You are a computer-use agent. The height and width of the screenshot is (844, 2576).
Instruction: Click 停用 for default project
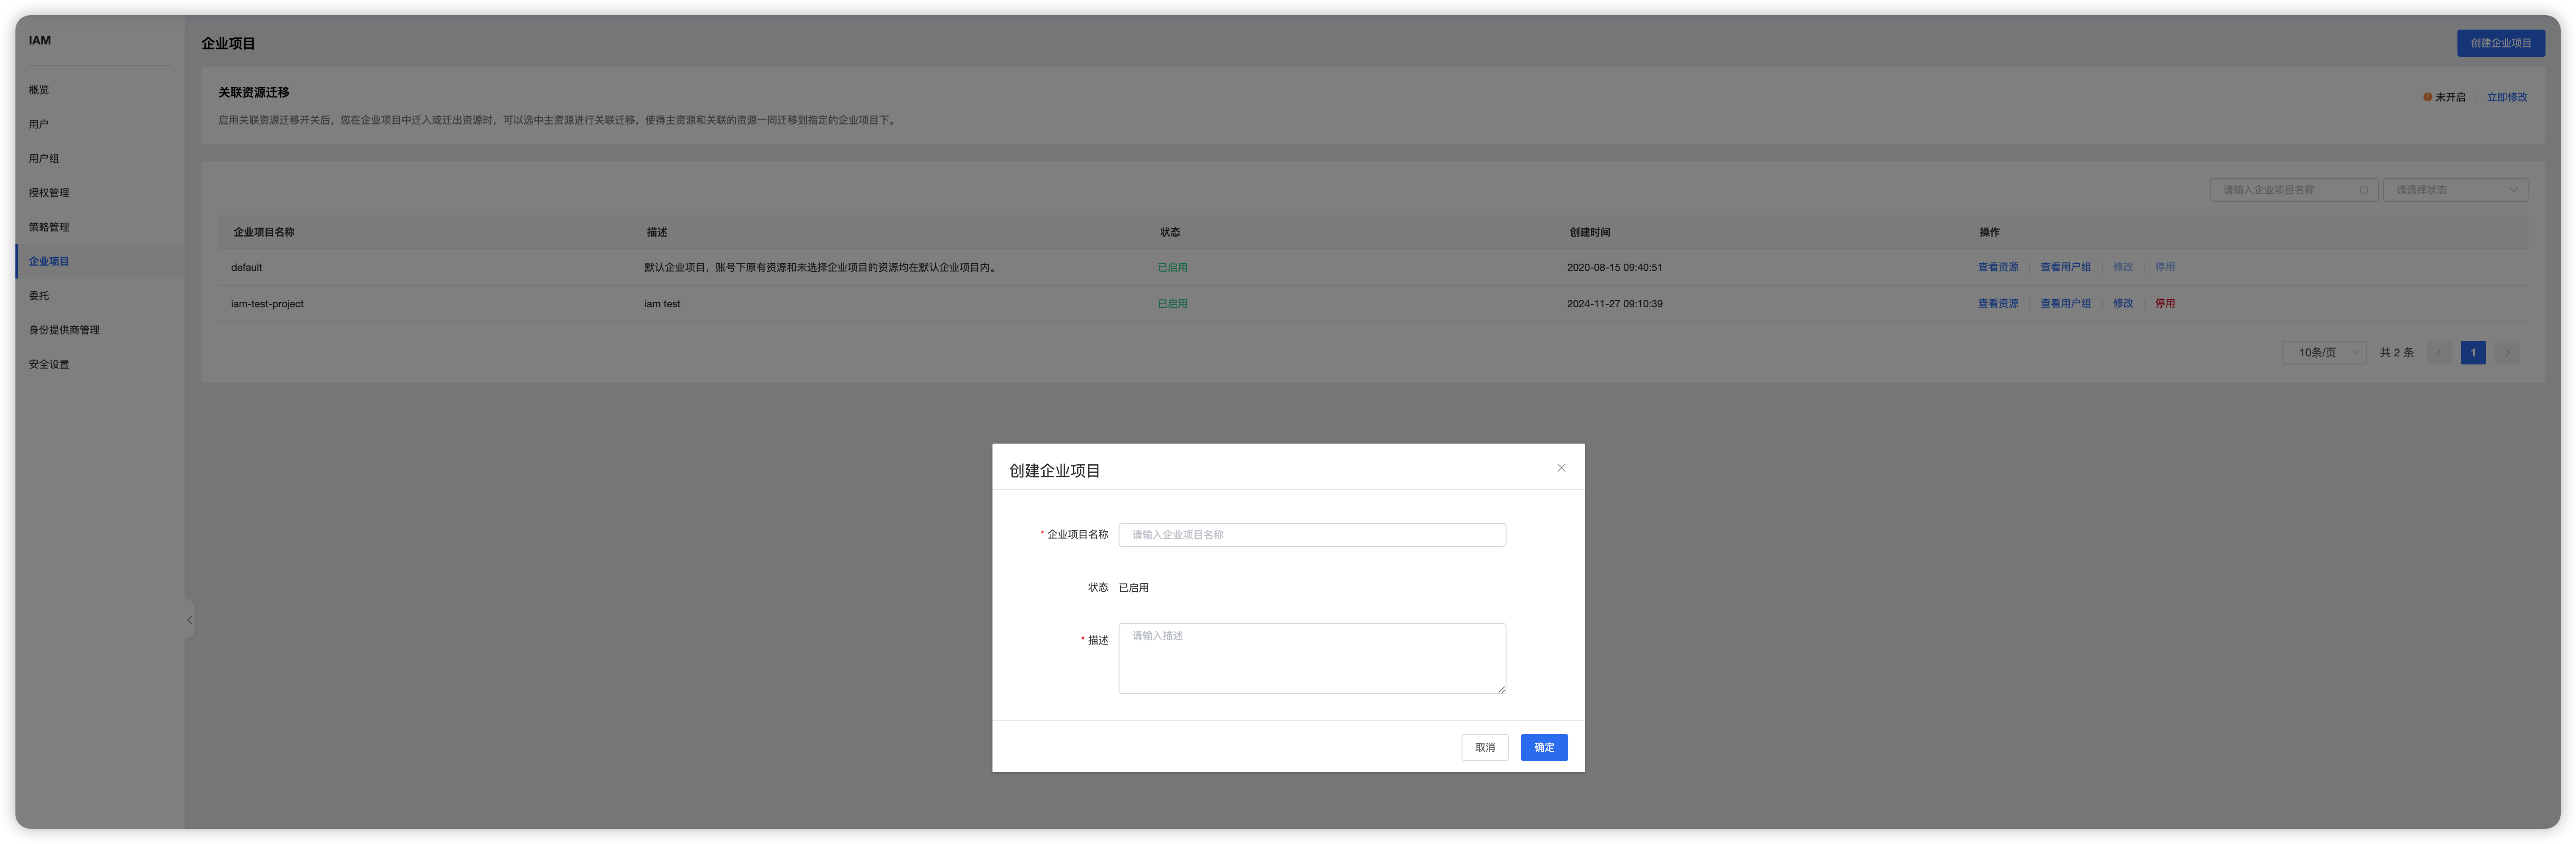(2165, 267)
